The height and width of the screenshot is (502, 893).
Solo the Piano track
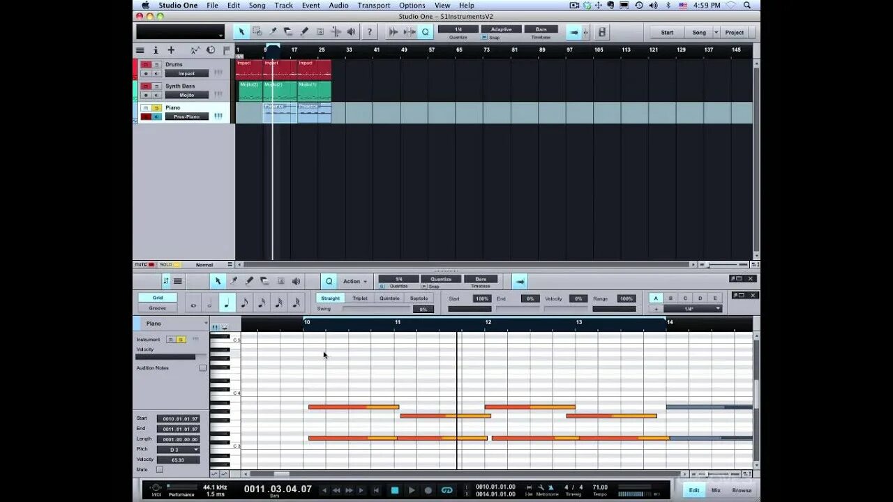[156, 107]
